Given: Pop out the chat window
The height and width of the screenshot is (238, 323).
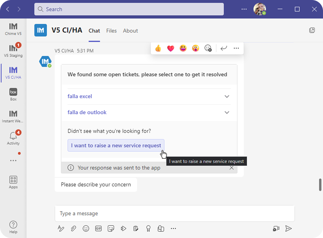Looking at the screenshot, I should click(x=312, y=30).
